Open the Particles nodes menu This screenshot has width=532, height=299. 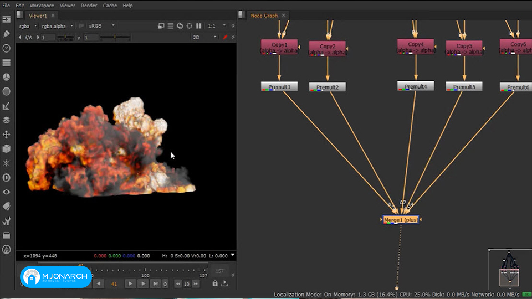(7, 163)
